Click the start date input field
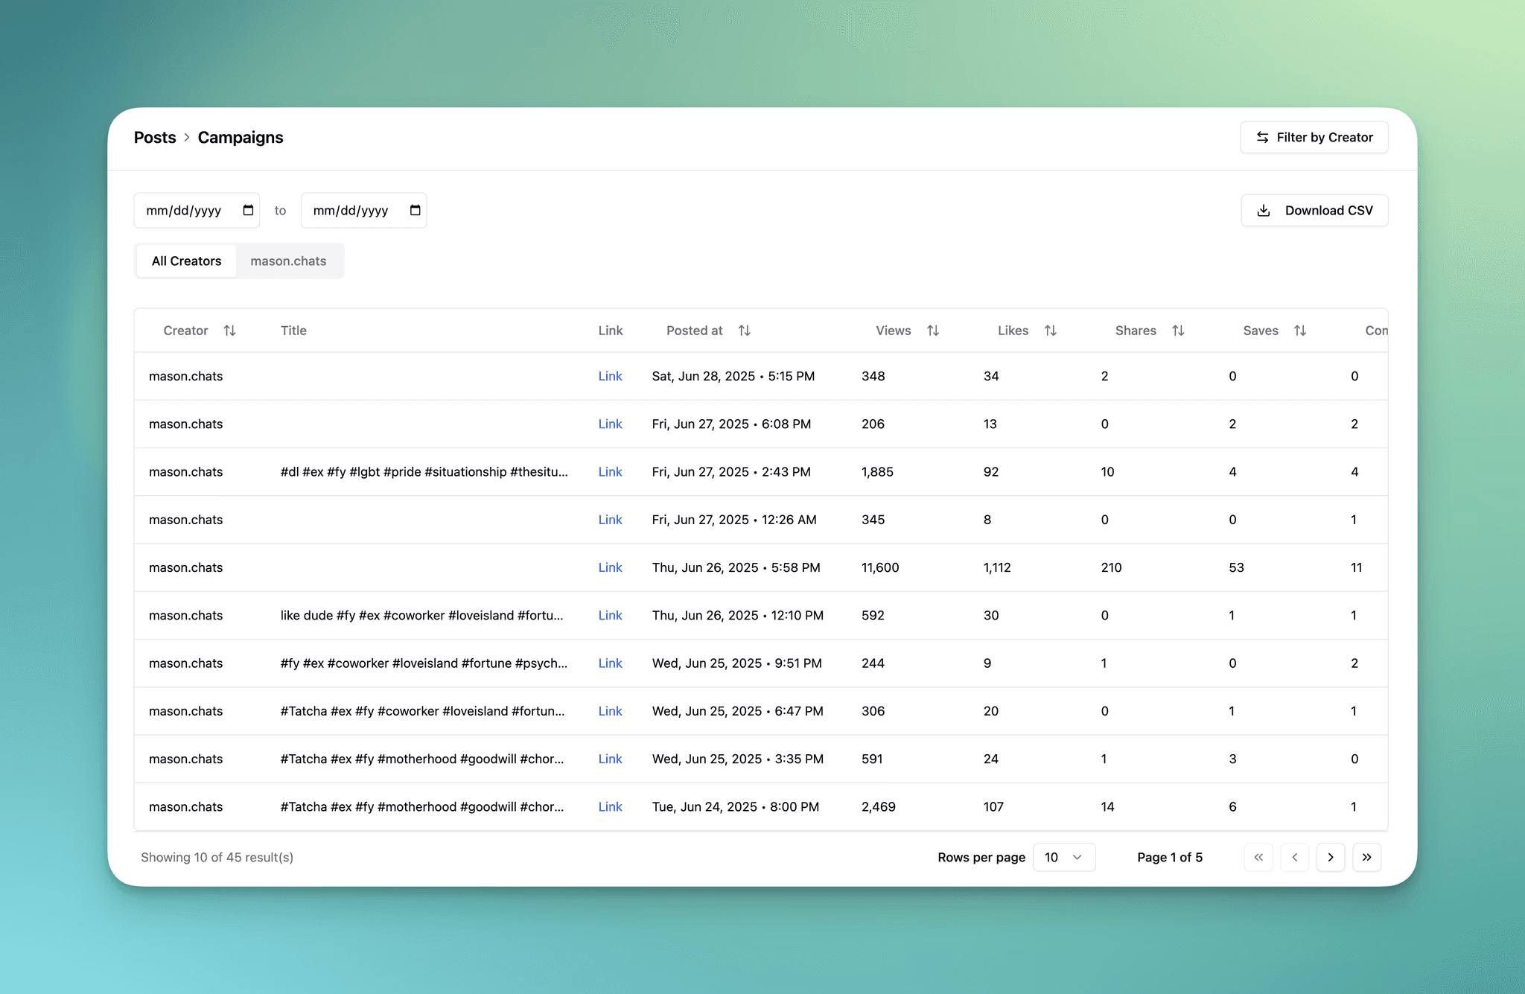The height and width of the screenshot is (994, 1525). [x=185, y=211]
